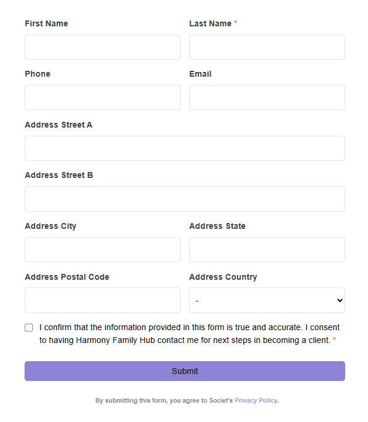Image resolution: width=368 pixels, height=422 pixels.
Task: Click the "First Name" label text
Action: [x=46, y=23]
